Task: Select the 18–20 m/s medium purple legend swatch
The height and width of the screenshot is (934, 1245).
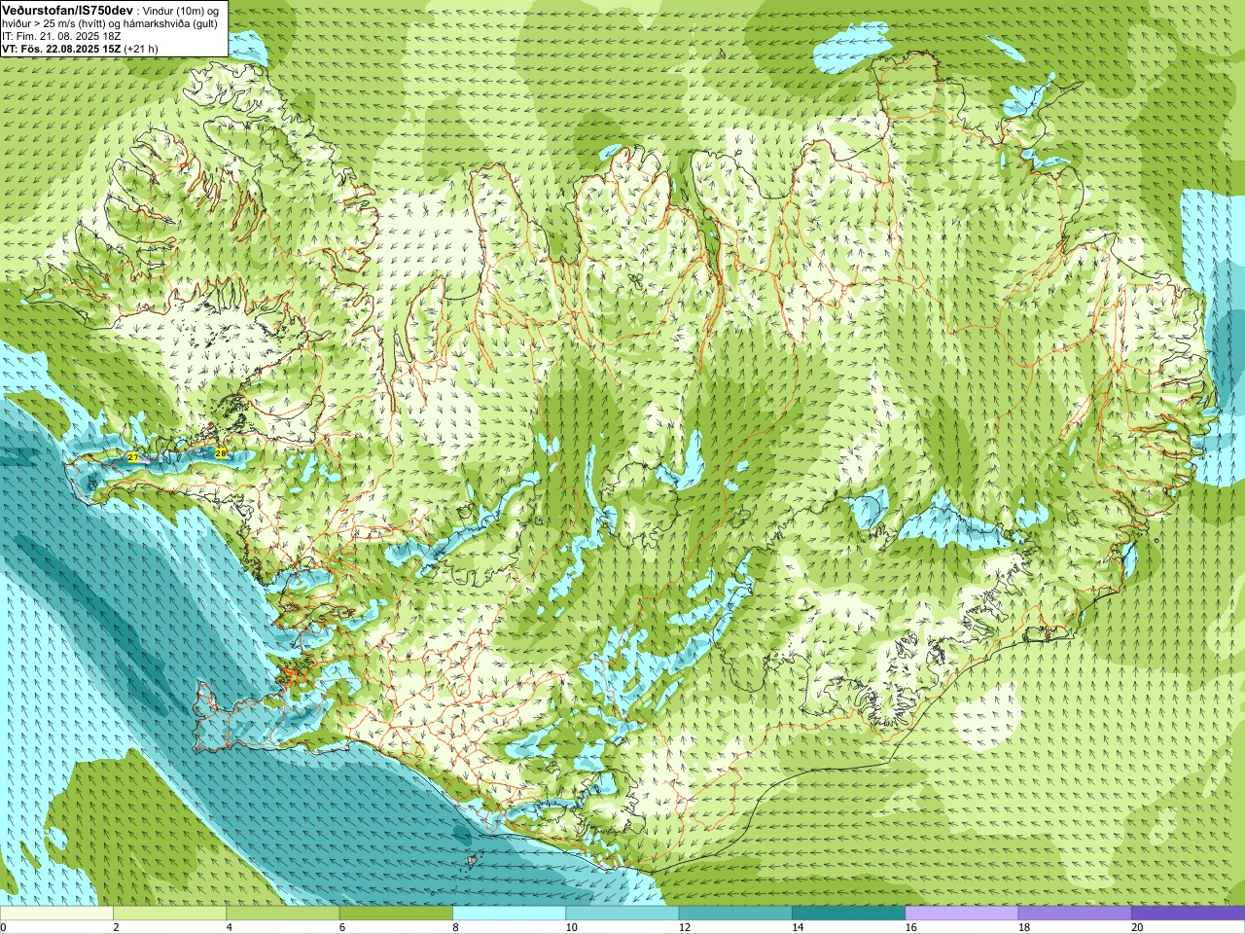Action: 1074,914
